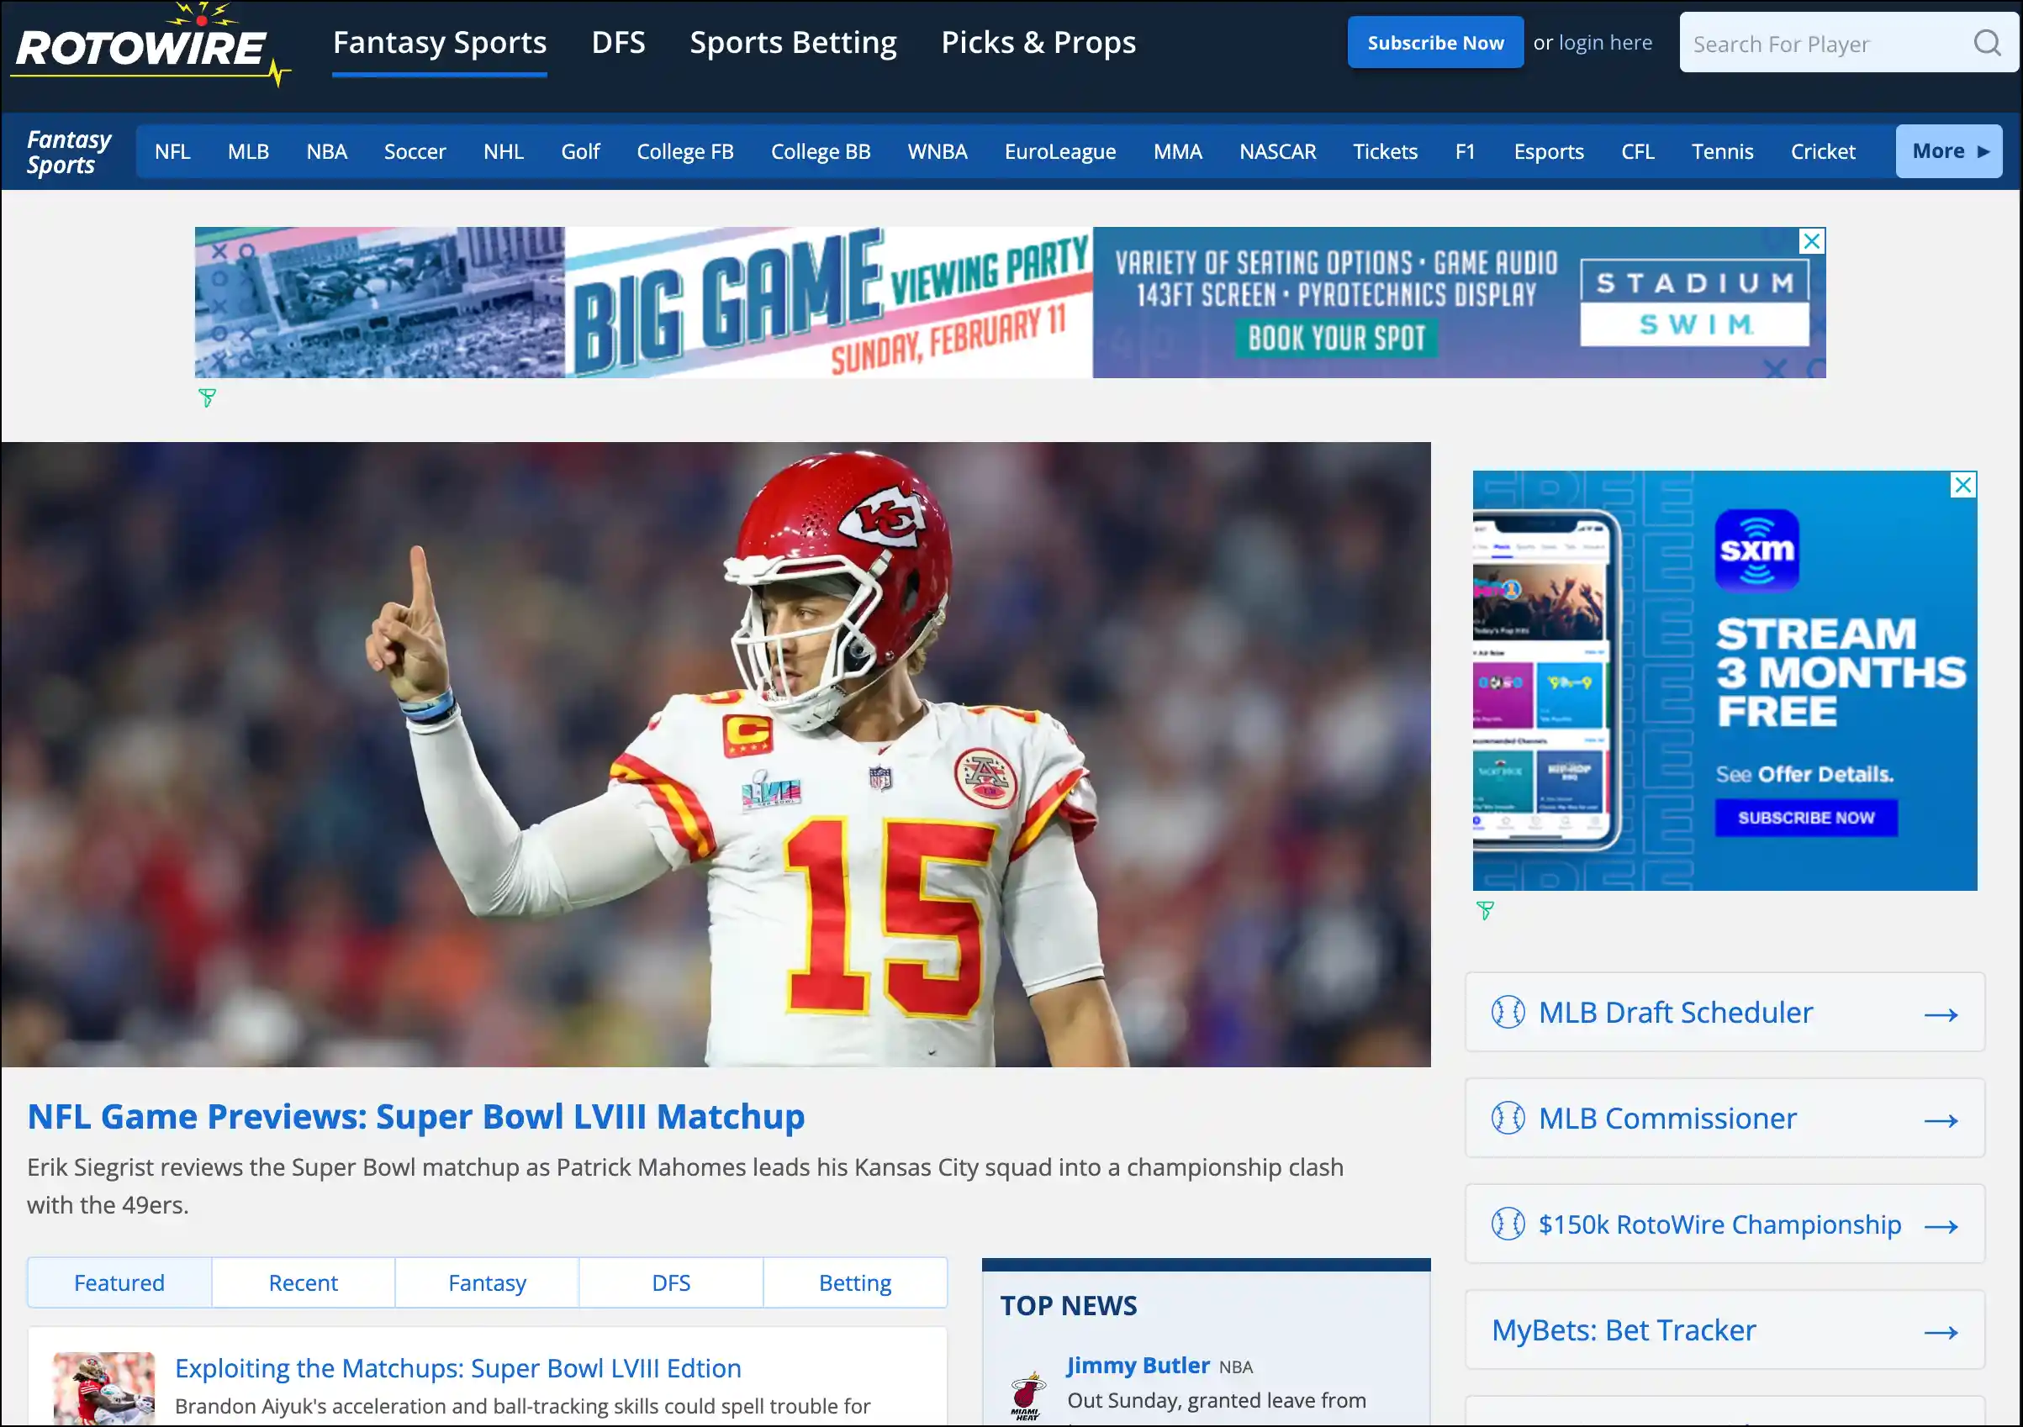
Task: Open the Sports Betting main menu
Action: tap(793, 42)
